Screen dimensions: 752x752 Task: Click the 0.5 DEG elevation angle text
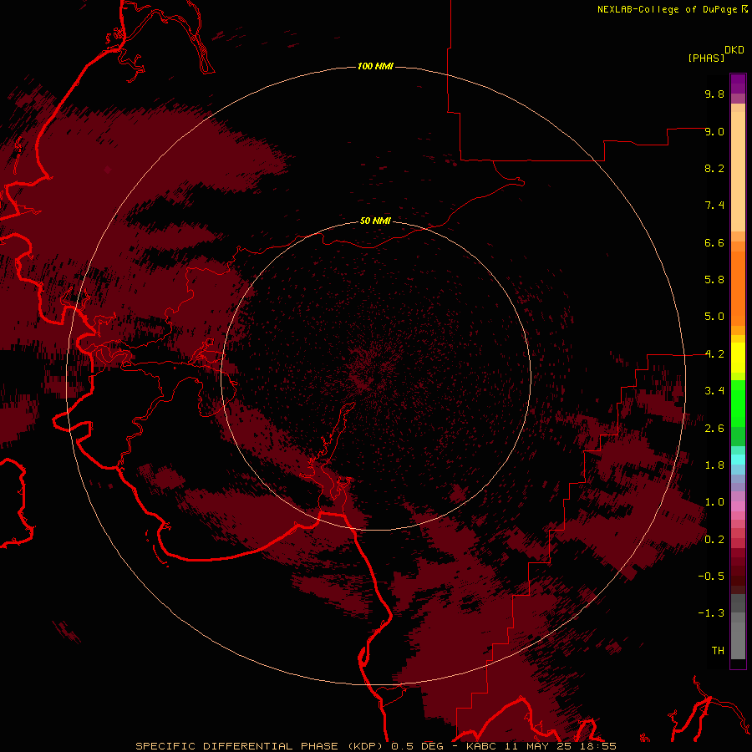(x=418, y=746)
